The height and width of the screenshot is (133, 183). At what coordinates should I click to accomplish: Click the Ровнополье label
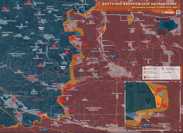pyautogui.click(x=130, y=42)
